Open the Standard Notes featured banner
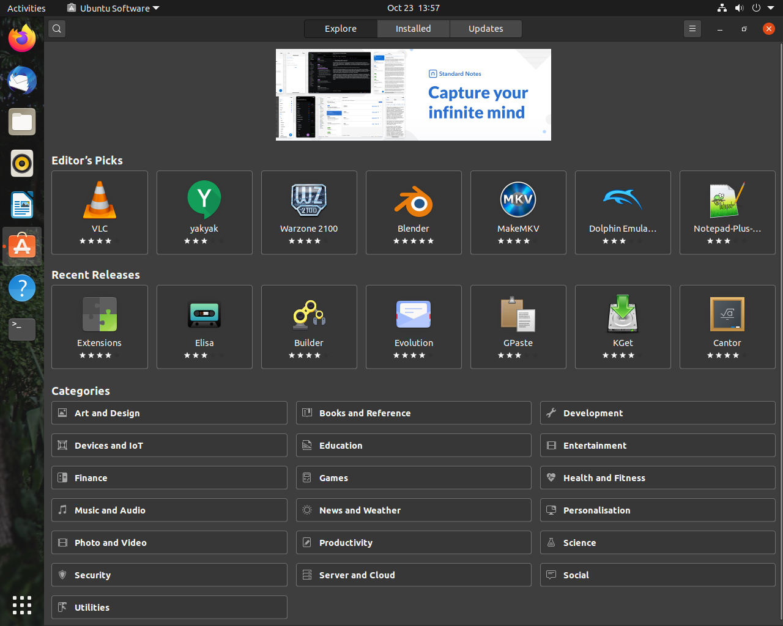Image resolution: width=783 pixels, height=626 pixels. [x=414, y=95]
